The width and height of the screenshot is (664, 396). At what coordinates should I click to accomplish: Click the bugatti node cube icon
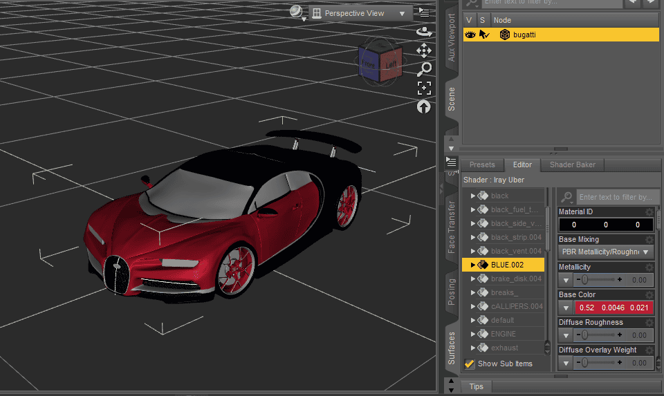[504, 35]
